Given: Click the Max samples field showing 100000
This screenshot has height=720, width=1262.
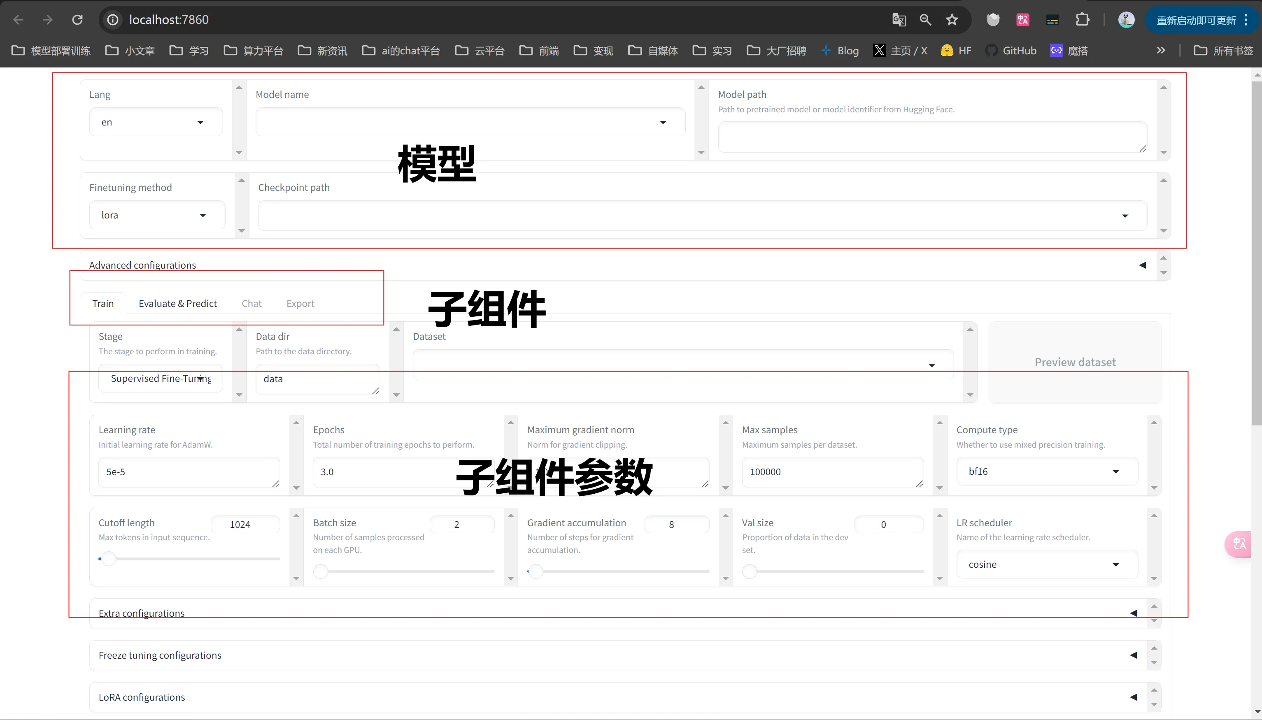Looking at the screenshot, I should click(x=833, y=472).
